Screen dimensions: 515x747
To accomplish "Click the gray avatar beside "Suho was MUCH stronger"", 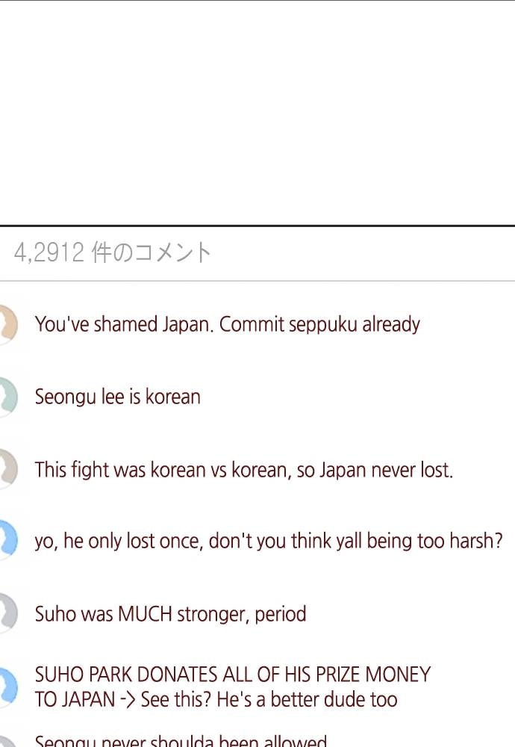I will click(8, 613).
